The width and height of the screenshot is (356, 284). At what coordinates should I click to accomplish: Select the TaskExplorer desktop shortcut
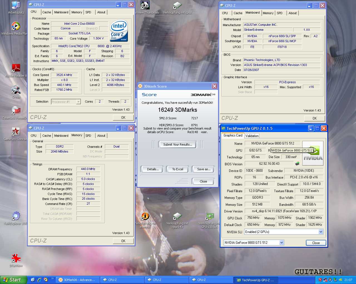(x=16, y=218)
